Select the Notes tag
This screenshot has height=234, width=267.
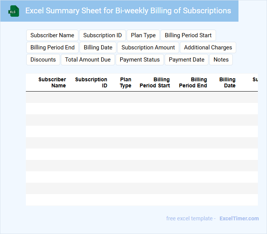click(x=221, y=60)
